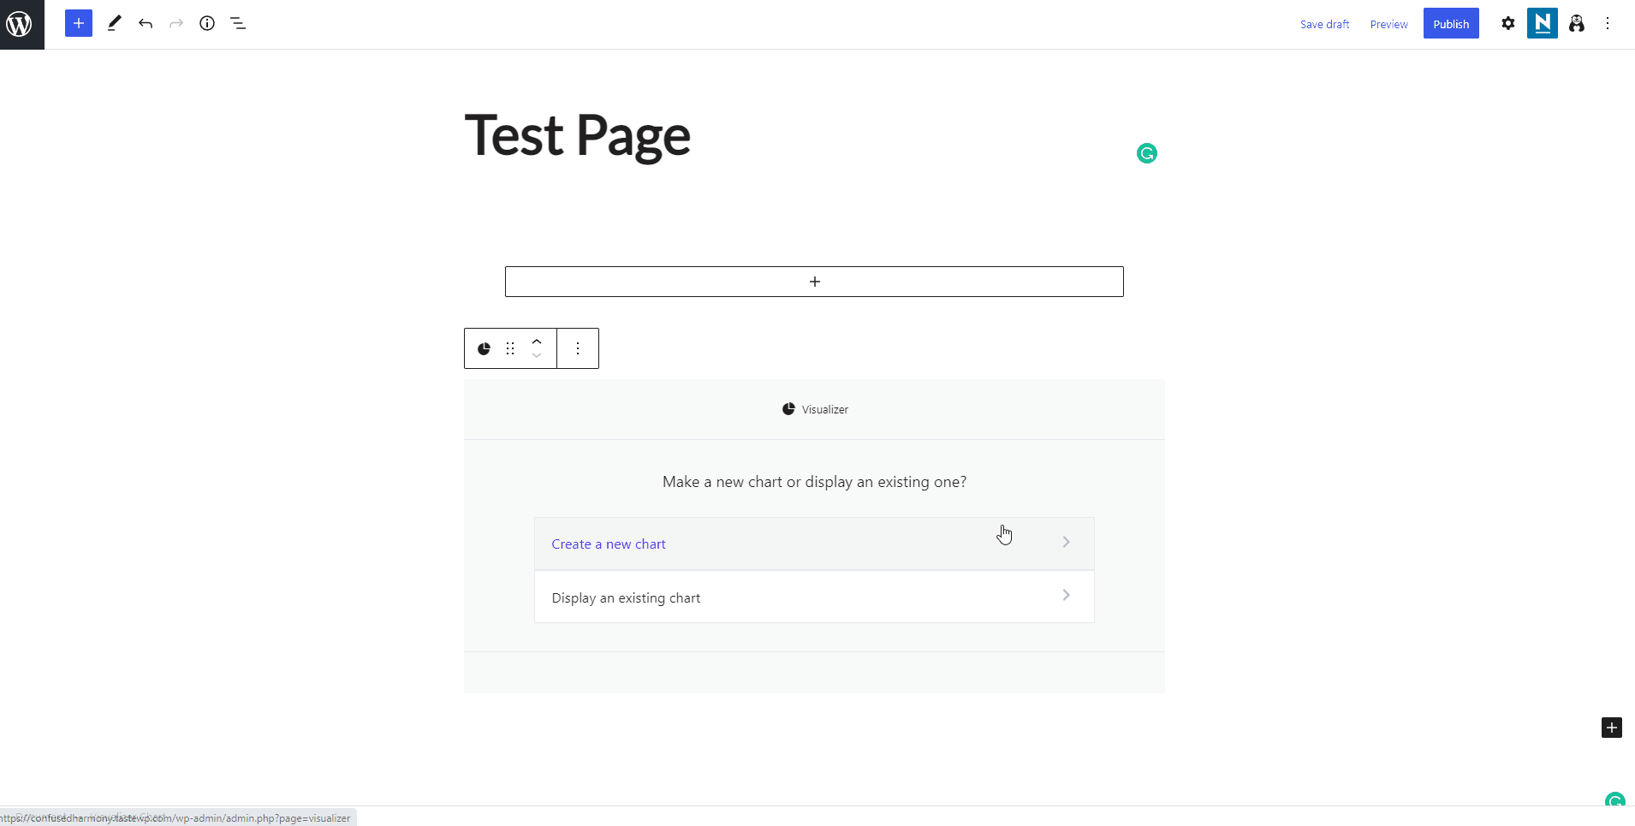Viewport: 1635px width, 826px height.
Task: Click the Undo arrow
Action: coord(146,24)
